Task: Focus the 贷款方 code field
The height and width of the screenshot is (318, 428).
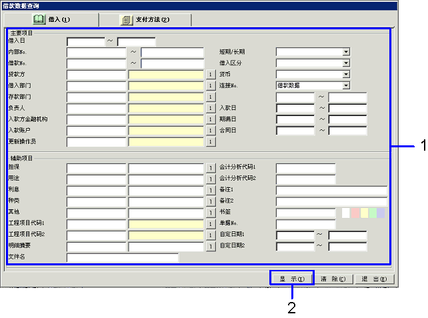Action: tap(97, 75)
